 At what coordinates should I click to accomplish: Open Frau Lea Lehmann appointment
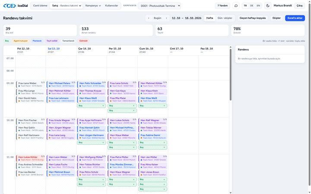(x=61, y=100)
